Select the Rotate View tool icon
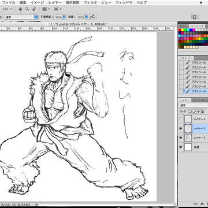208x208 pixels. (34, 9)
